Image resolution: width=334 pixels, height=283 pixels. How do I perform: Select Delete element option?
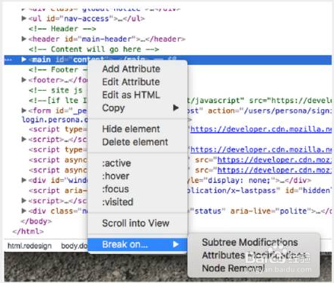pyautogui.click(x=135, y=142)
